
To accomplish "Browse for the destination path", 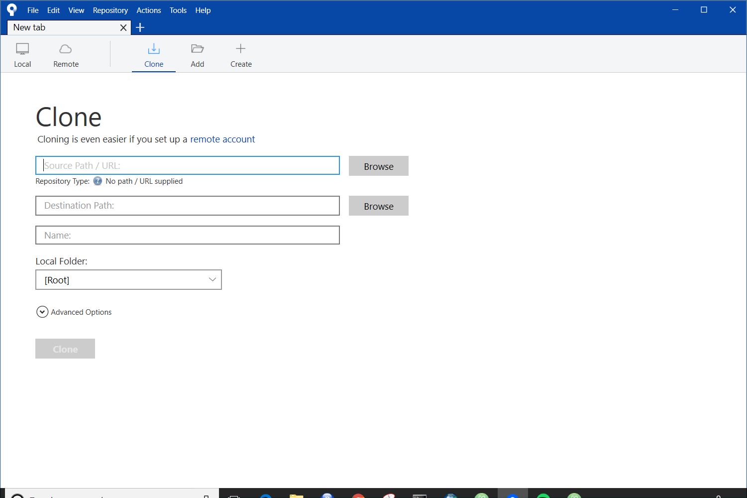I will click(x=379, y=206).
